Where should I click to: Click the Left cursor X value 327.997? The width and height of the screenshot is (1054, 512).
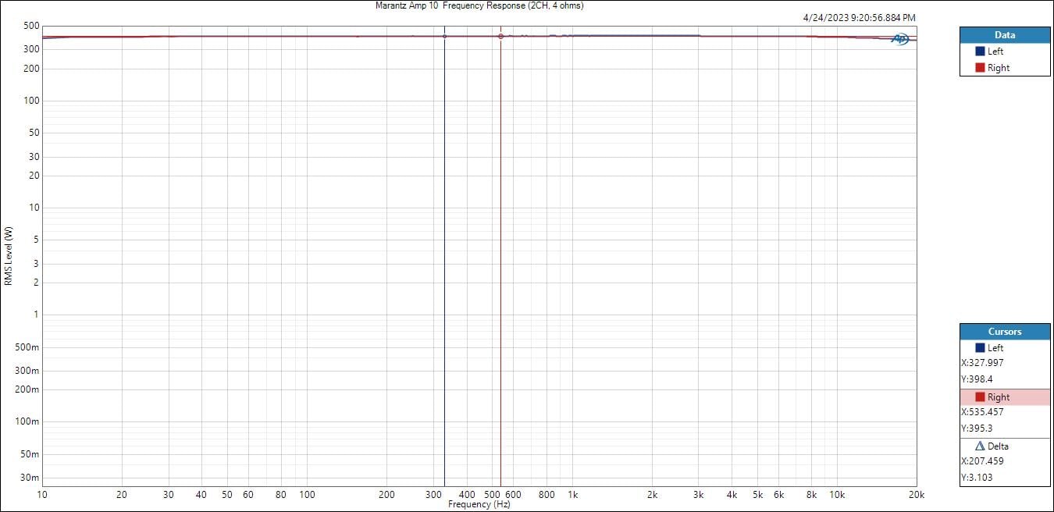coord(982,363)
